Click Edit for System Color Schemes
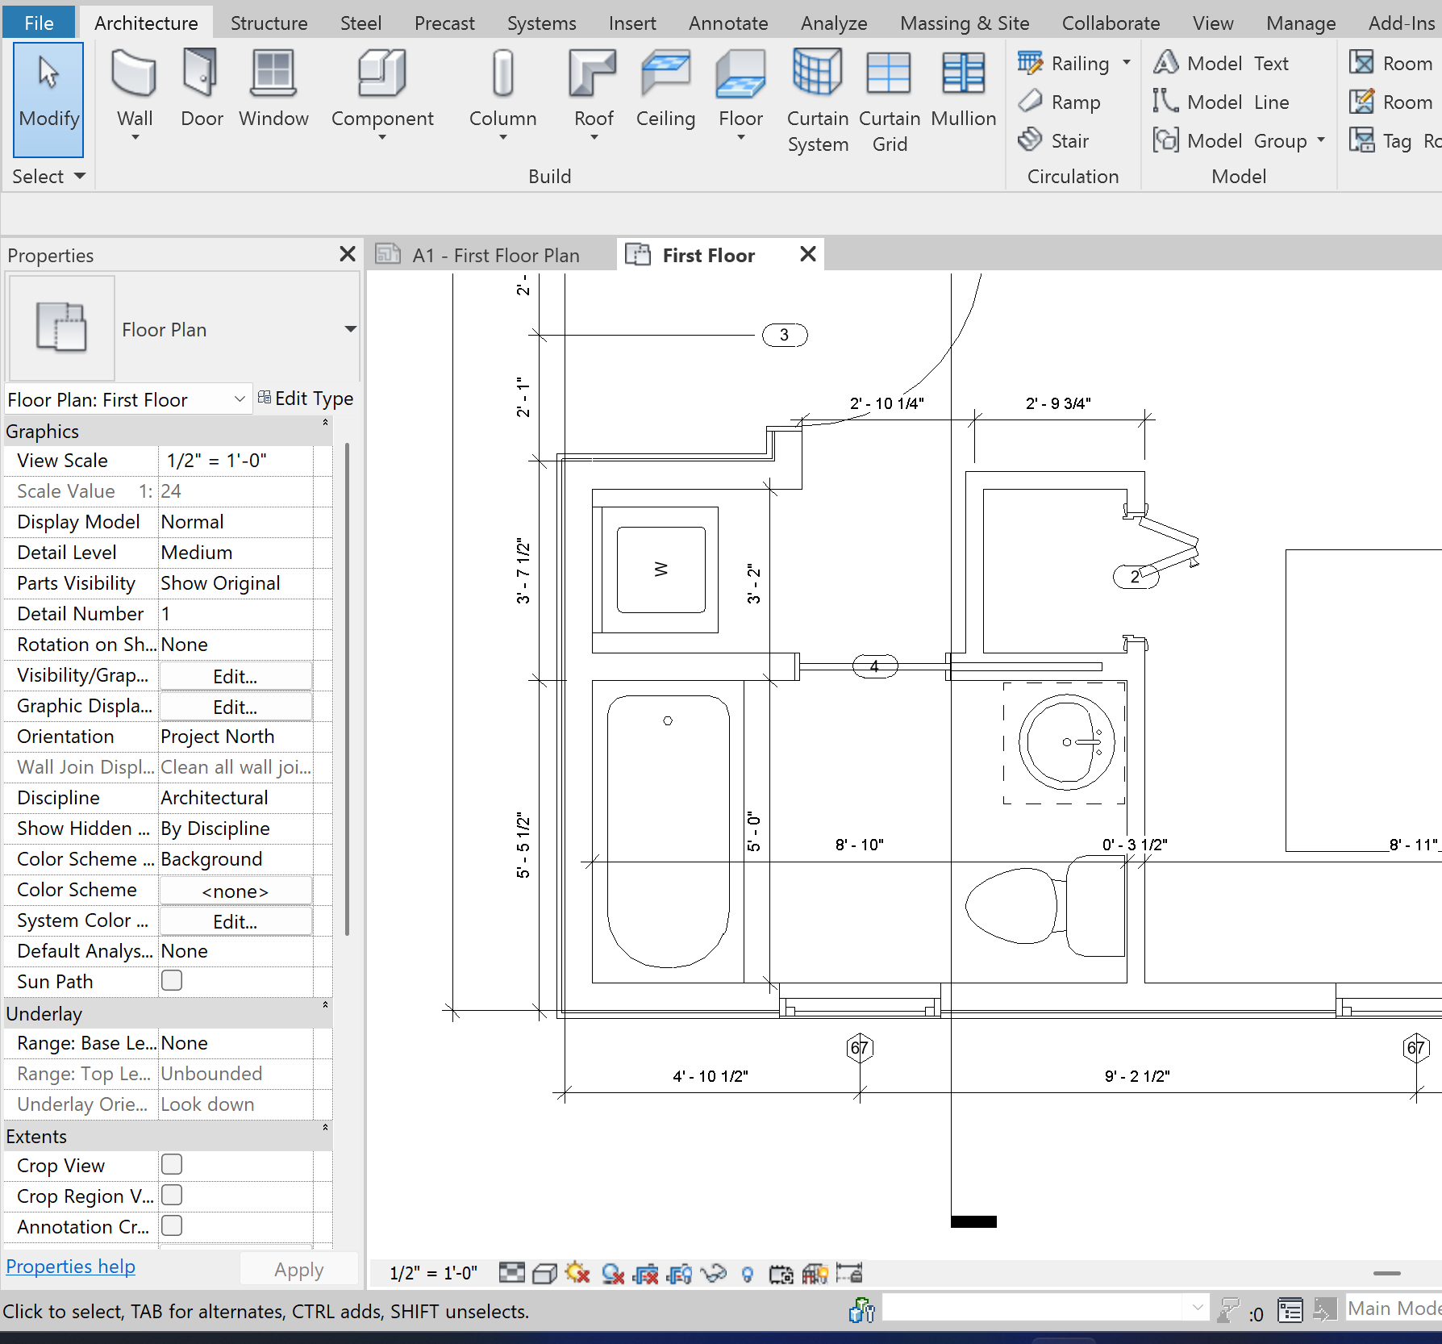The height and width of the screenshot is (1344, 1442). tap(235, 921)
